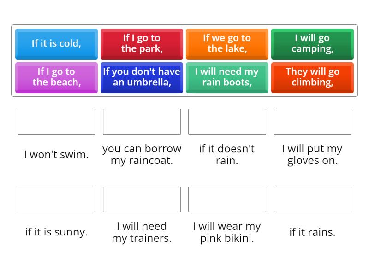Click the "if it rains." sentence ending text

tap(312, 232)
